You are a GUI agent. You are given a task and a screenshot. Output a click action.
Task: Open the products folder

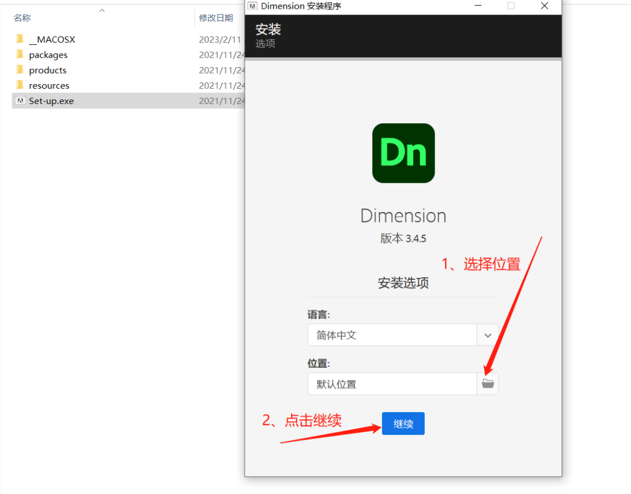click(x=46, y=69)
